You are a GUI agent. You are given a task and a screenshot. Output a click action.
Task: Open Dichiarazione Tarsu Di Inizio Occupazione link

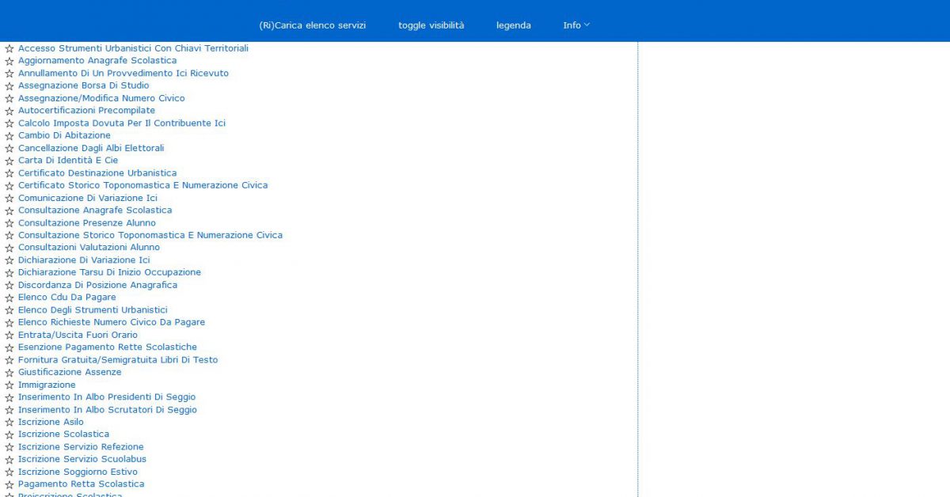pyautogui.click(x=109, y=272)
